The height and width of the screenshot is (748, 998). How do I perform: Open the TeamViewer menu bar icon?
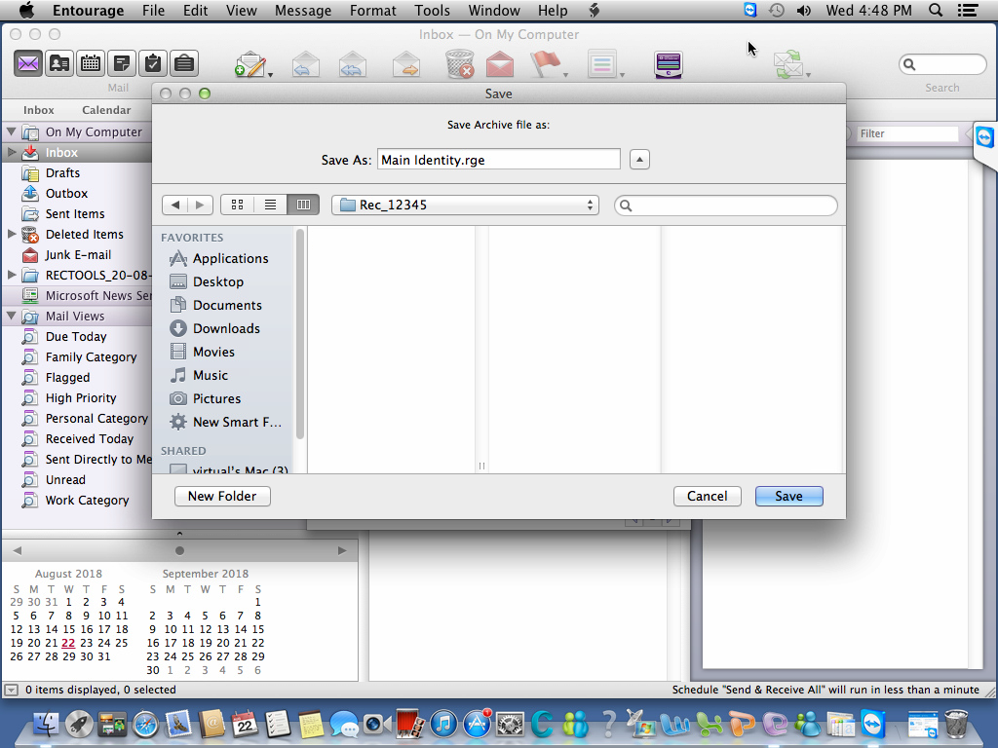tap(750, 10)
